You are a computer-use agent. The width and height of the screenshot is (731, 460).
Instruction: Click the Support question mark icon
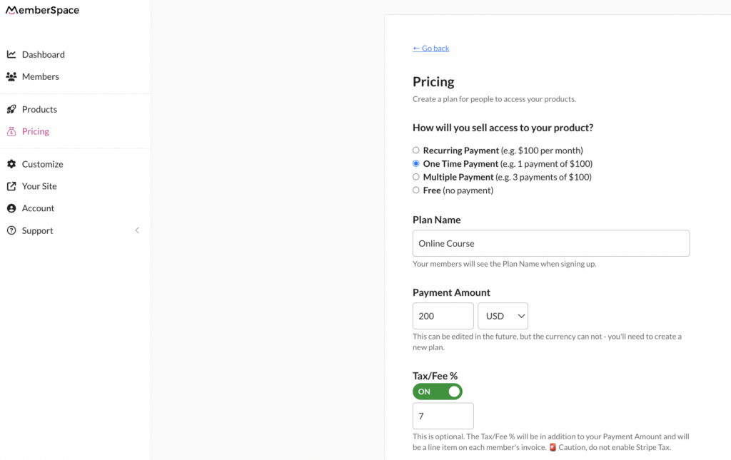(11, 230)
